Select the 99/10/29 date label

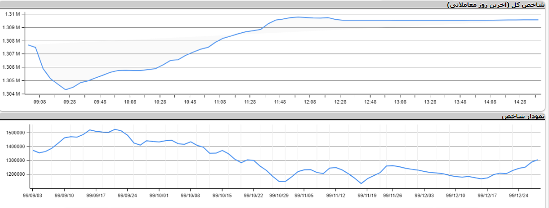[279, 195]
